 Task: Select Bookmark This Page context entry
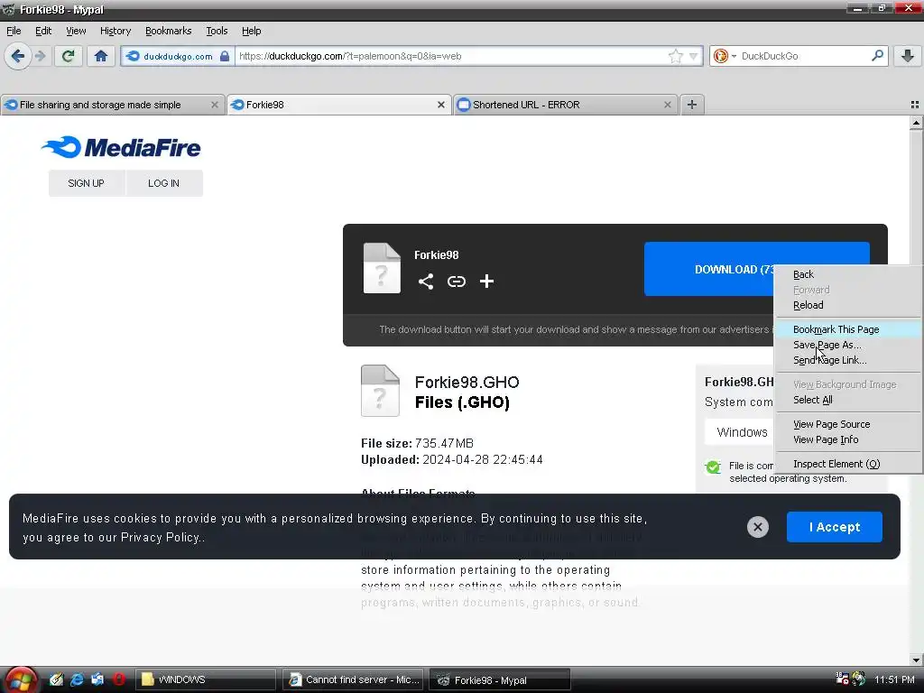pyautogui.click(x=848, y=329)
